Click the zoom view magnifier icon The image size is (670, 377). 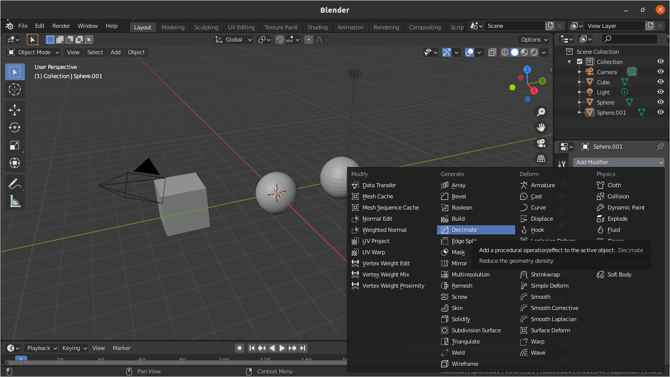[x=541, y=112]
